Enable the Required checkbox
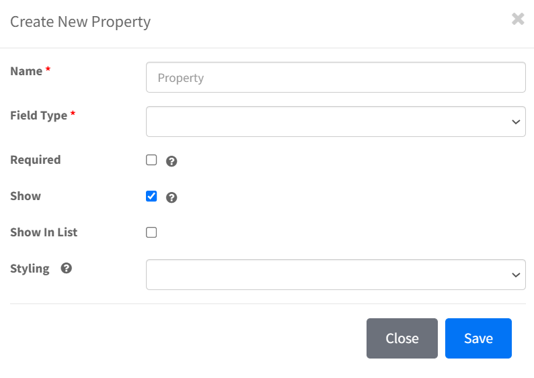Viewport: 534px width, 378px height. pyautogui.click(x=151, y=160)
